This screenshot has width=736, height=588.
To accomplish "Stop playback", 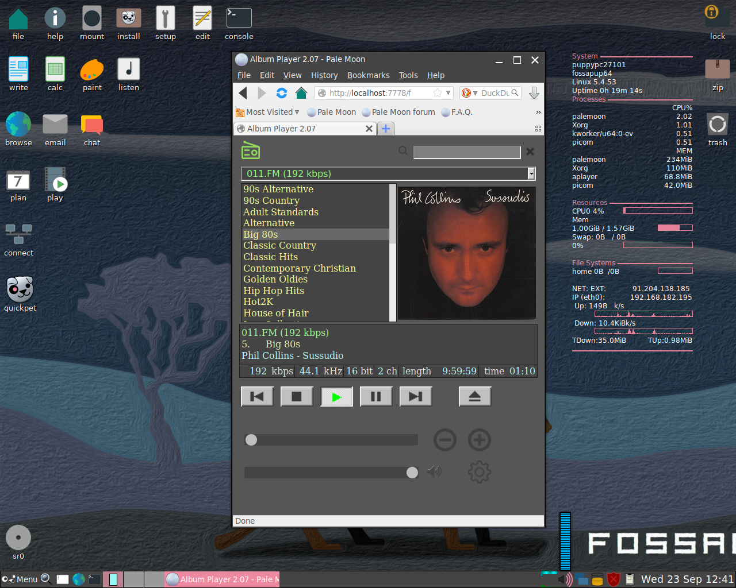I will pos(297,397).
